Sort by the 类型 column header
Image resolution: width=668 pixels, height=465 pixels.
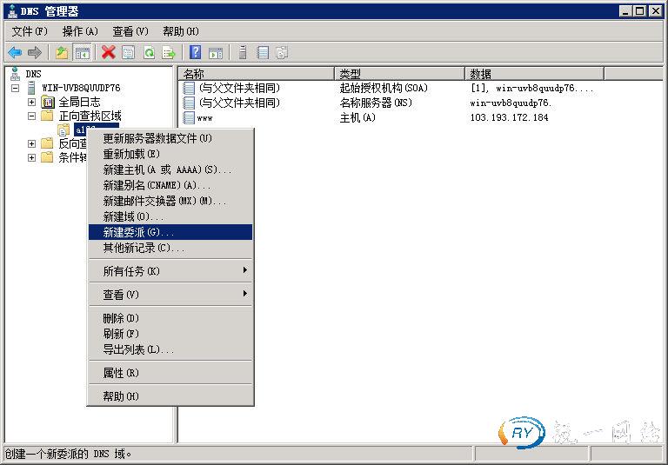pyautogui.click(x=399, y=74)
